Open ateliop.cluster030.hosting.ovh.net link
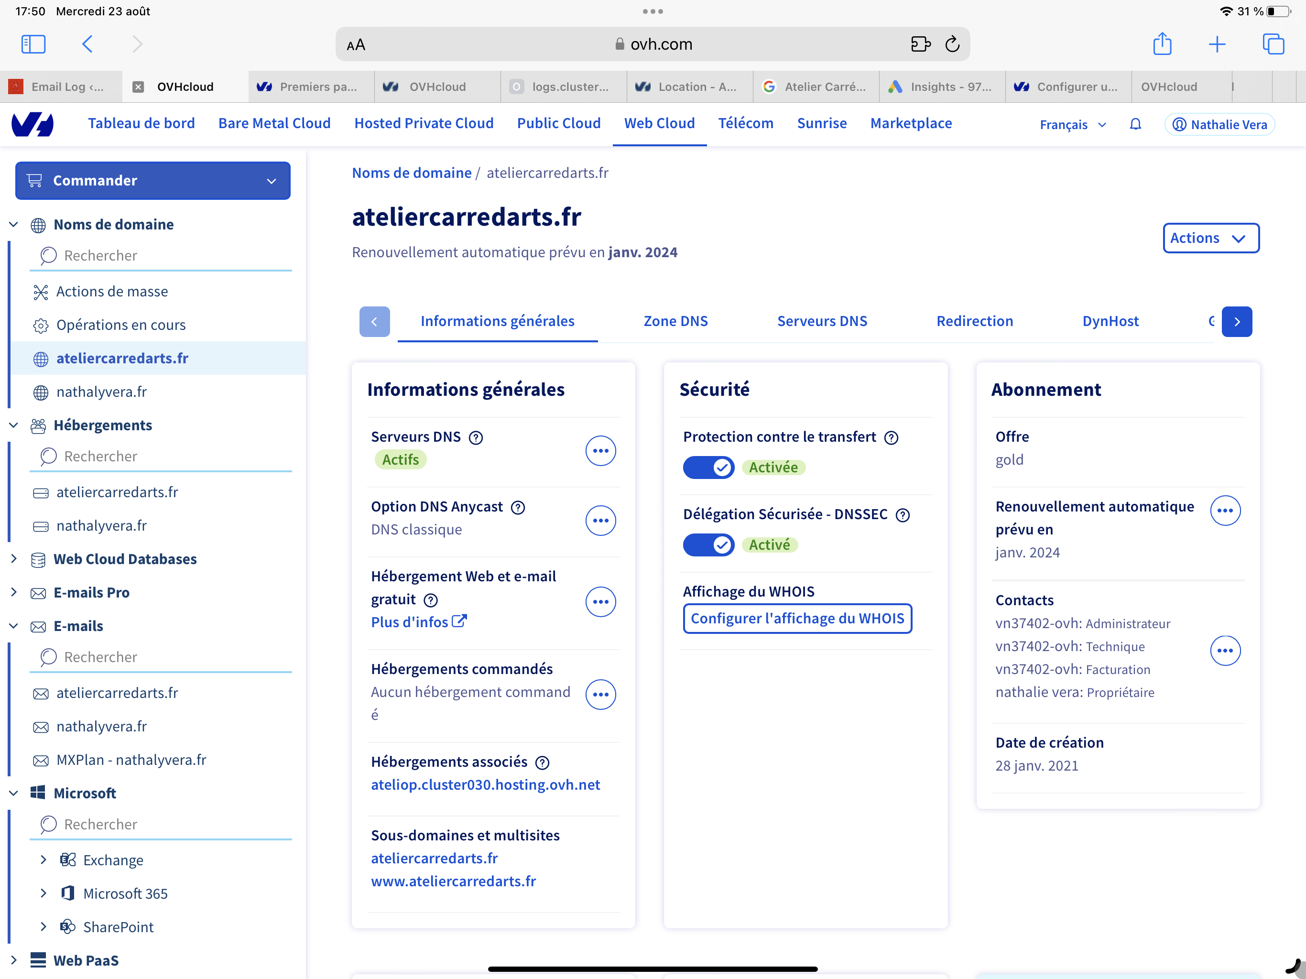The image size is (1306, 979). (x=485, y=785)
